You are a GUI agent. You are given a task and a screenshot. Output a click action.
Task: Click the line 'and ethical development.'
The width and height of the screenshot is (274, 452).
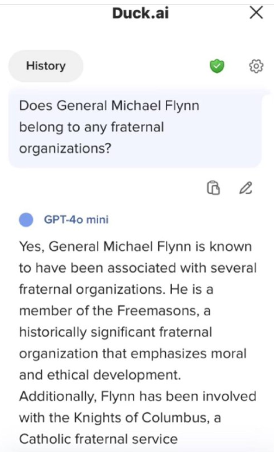pyautogui.click(x=100, y=375)
